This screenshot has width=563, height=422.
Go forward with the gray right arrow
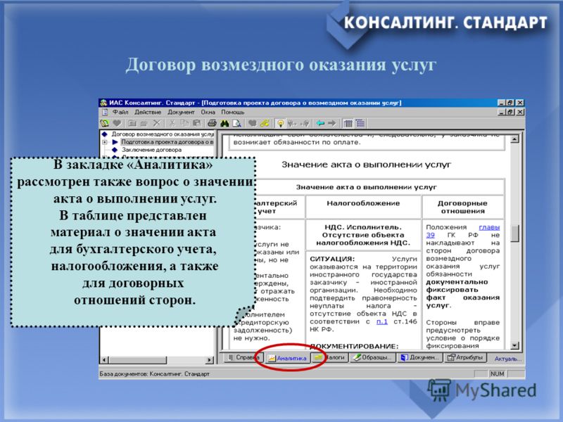click(x=331, y=124)
